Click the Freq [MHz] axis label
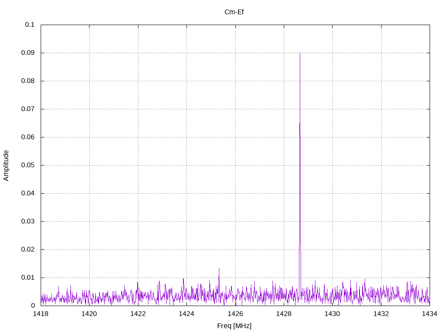Image resolution: width=443 pixels, height=332 pixels. pyautogui.click(x=234, y=326)
